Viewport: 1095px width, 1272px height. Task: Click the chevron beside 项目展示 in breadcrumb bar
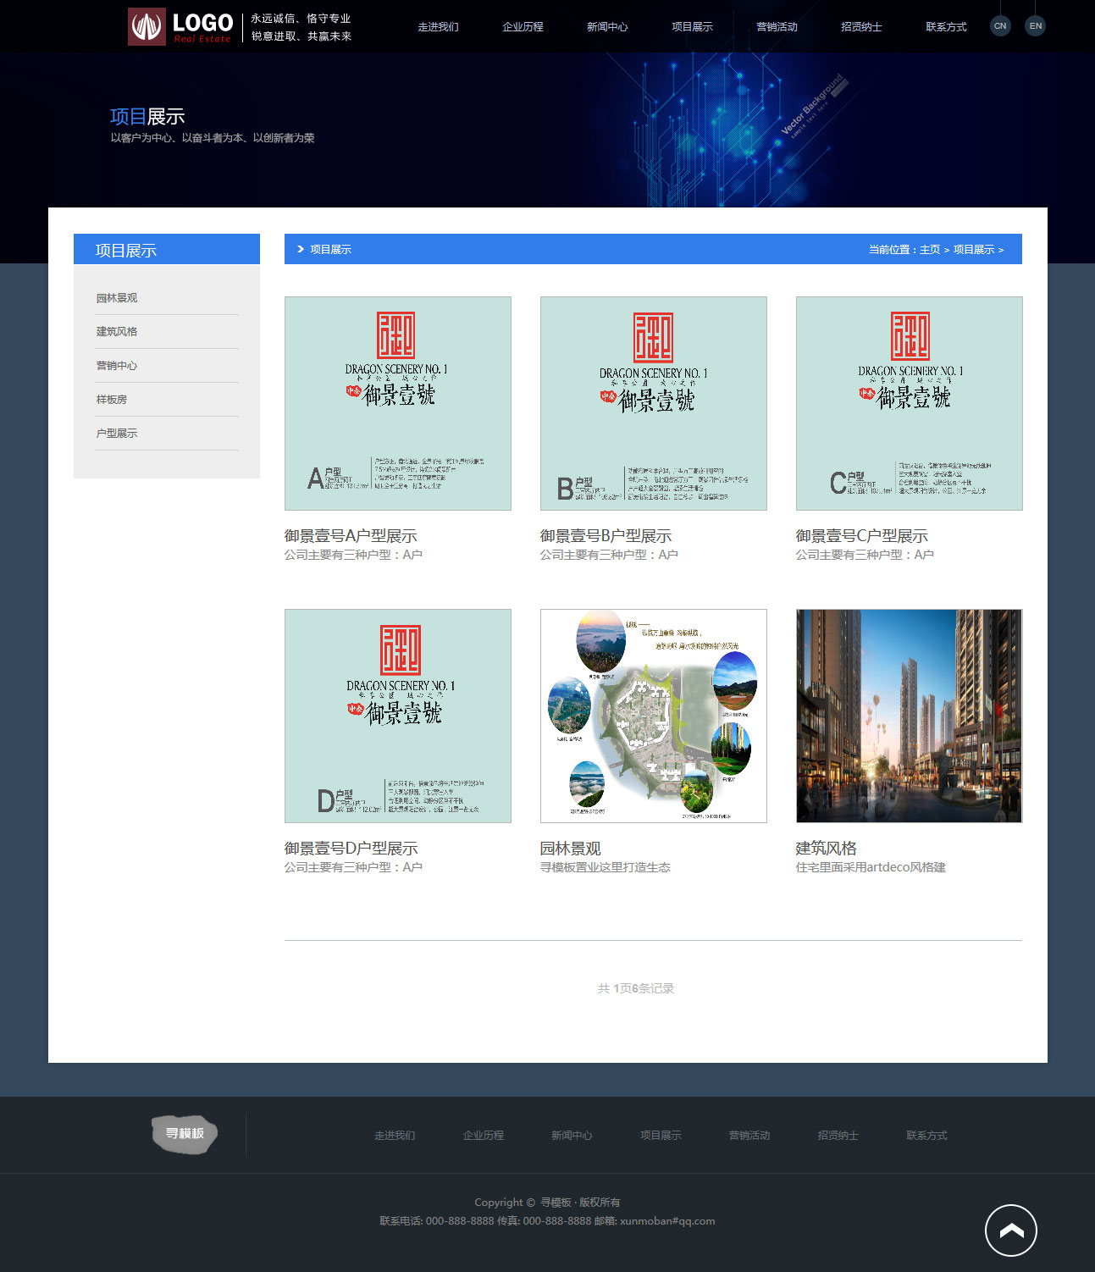[x=301, y=249]
